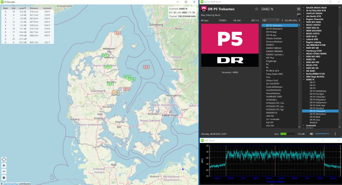This screenshot has width=342, height=185.
Task: Open the three-dot options menu
Action: point(335,134)
